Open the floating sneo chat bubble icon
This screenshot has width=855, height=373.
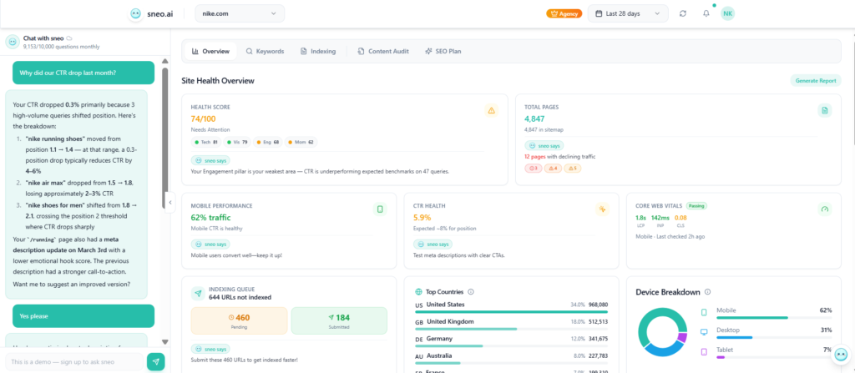tap(841, 355)
